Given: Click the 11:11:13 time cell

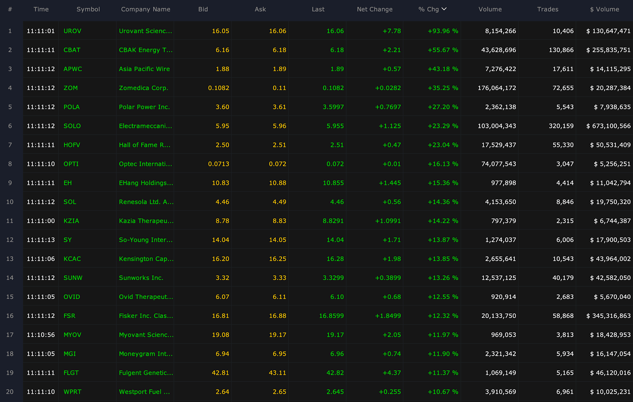Looking at the screenshot, I should pyautogui.click(x=41, y=240).
